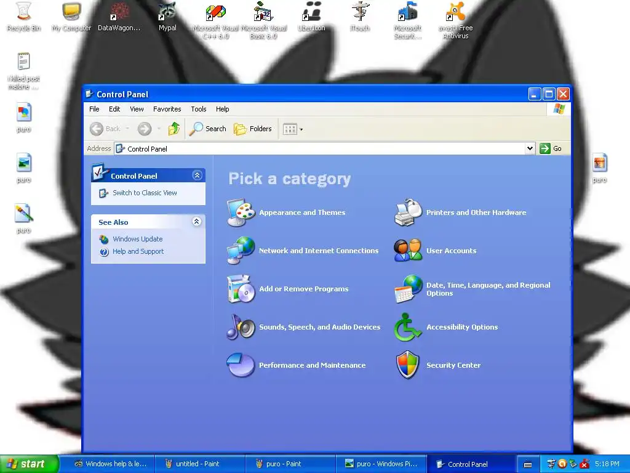The width and height of the screenshot is (630, 473).
Task: Click the Appearance and Themes text link
Action: pyautogui.click(x=302, y=212)
